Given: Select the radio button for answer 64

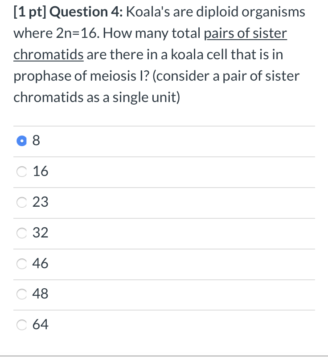Looking at the screenshot, I should click(21, 324).
